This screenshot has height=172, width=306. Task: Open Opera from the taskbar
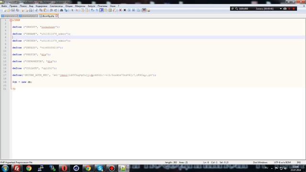click(x=64, y=168)
